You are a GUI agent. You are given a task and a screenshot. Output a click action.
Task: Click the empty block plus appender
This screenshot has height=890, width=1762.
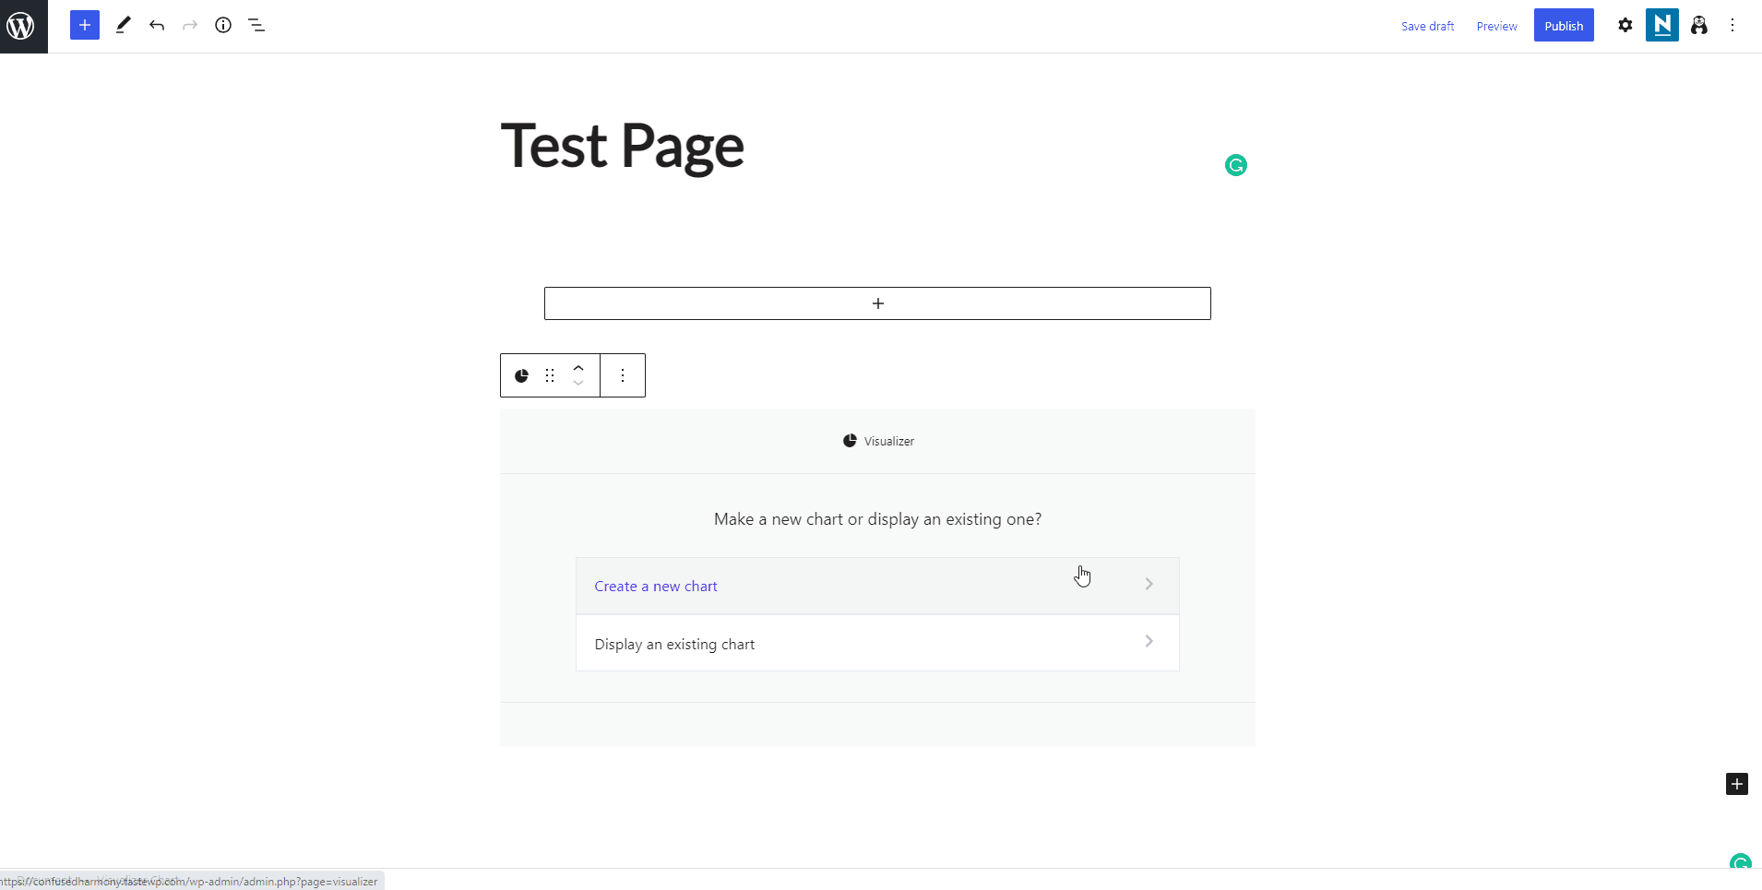pos(877,303)
